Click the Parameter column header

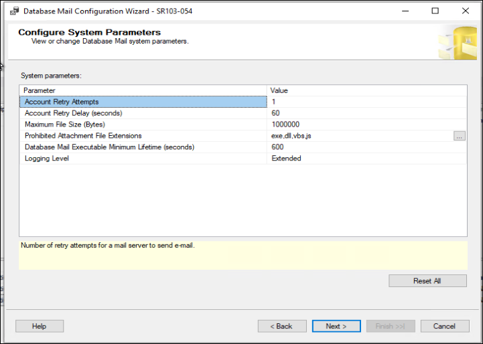pos(143,90)
